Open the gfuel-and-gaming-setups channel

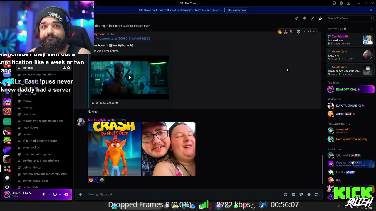pos(43,141)
